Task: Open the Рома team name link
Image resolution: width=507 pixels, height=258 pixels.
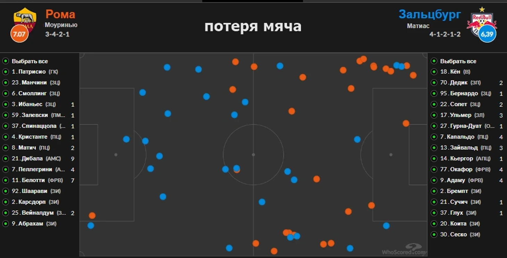Action: pos(60,14)
